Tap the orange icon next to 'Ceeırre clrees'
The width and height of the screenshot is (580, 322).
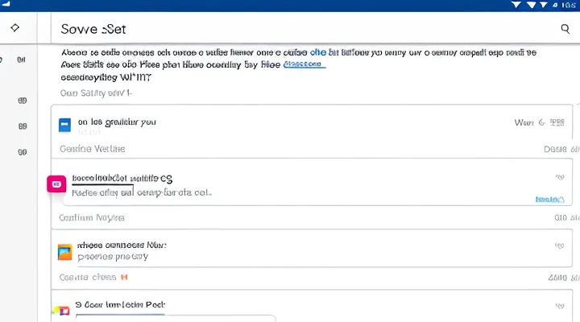[124, 277]
